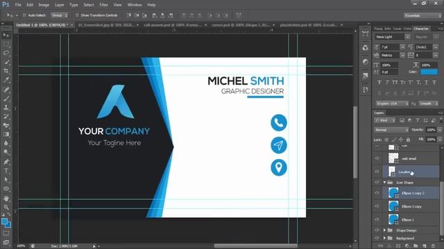Select the Crop tool

click(6, 71)
